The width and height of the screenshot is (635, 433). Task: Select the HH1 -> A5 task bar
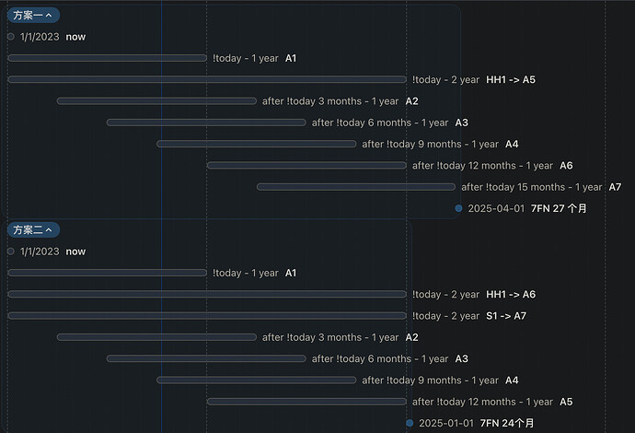207,79
